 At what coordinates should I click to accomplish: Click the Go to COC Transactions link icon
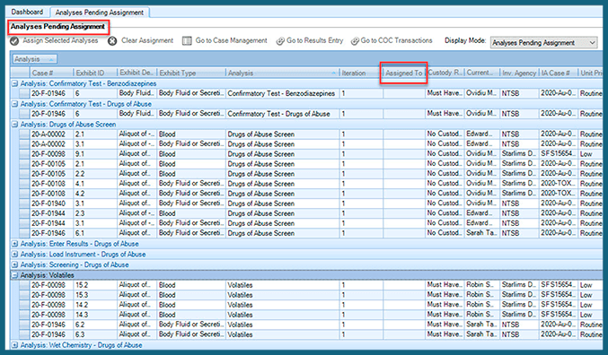(x=355, y=41)
